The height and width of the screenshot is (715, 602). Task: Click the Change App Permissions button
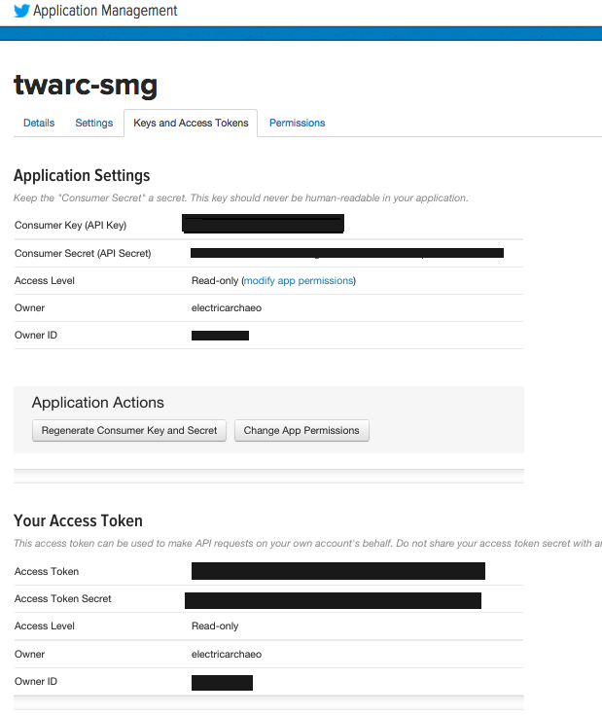[x=301, y=430]
